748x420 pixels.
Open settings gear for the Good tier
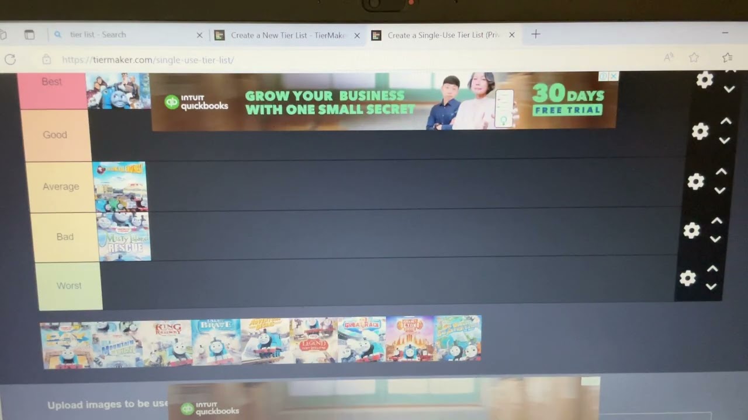point(700,131)
